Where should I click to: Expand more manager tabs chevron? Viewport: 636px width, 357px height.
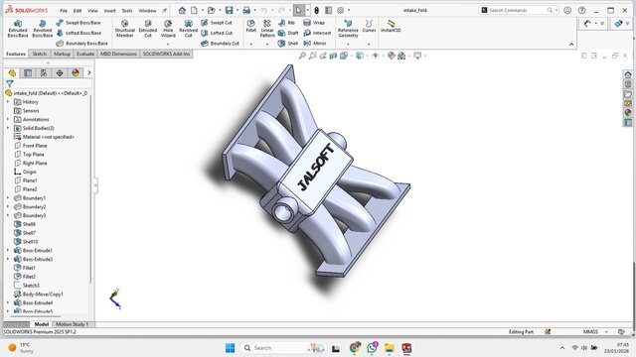(89, 72)
